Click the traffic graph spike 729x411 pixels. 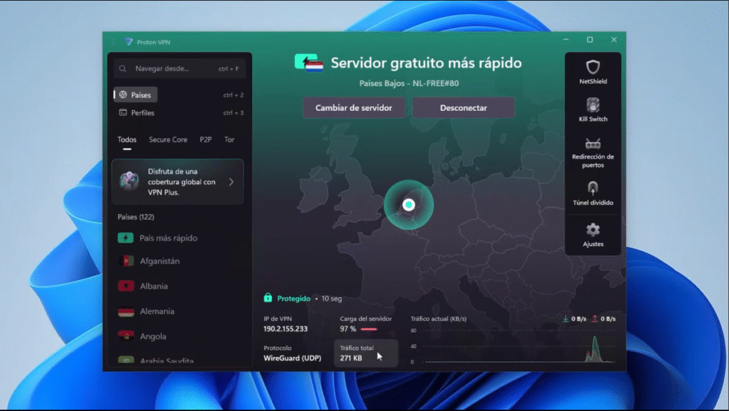click(x=595, y=348)
